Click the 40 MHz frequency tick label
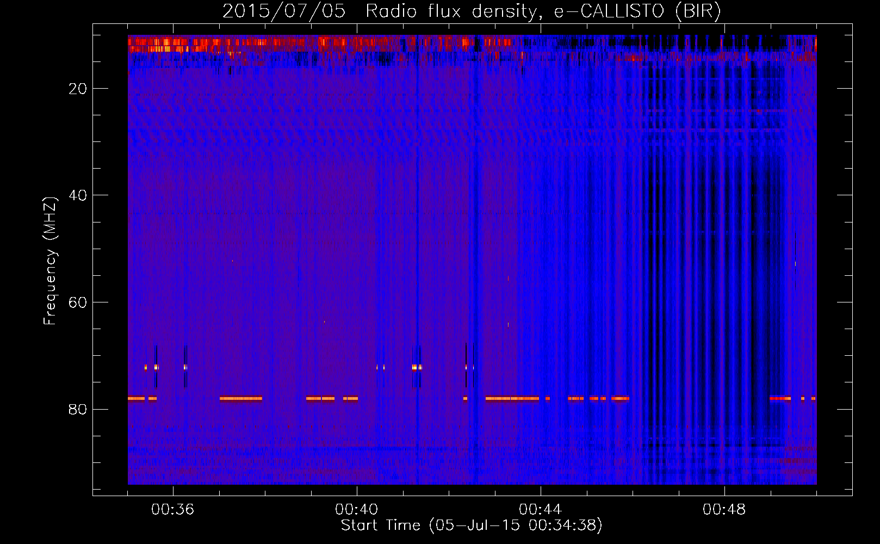Viewport: 880px width, 544px height. 78,196
